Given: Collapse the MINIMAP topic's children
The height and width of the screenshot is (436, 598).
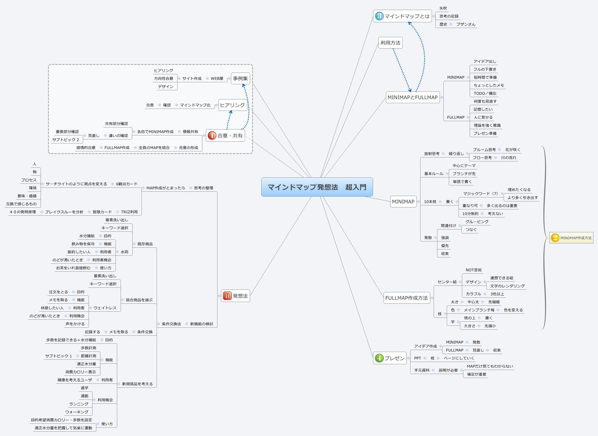Looking at the screenshot, I should point(418,202).
